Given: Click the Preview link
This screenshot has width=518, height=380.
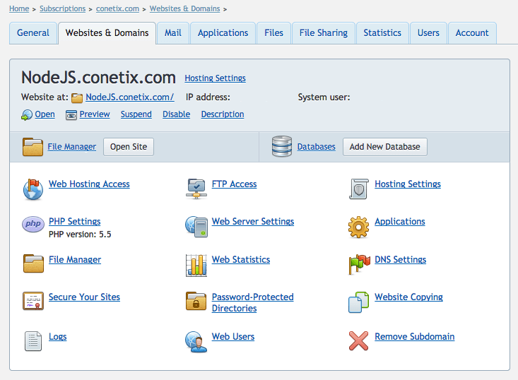Looking at the screenshot, I should (95, 114).
